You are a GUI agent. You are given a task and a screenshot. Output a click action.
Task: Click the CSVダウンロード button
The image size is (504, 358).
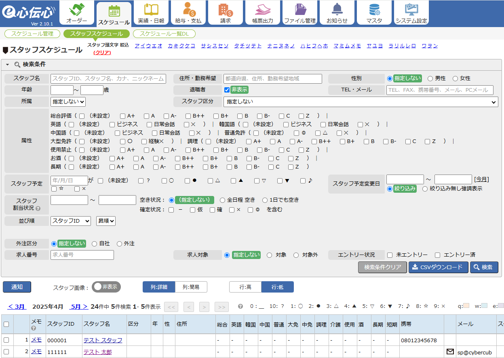click(438, 267)
